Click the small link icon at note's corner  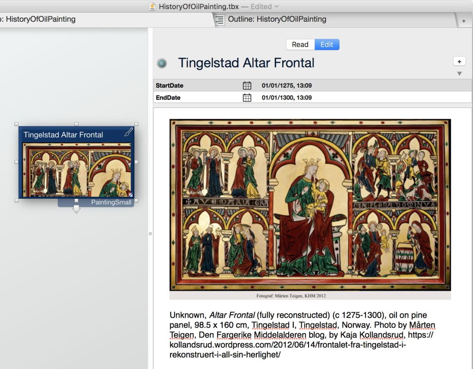coord(131,195)
